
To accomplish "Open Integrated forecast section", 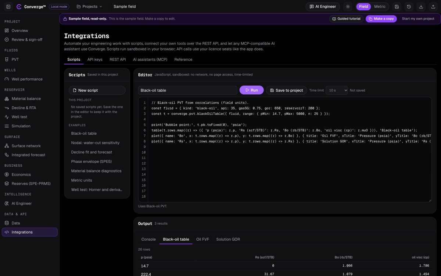I will (x=30, y=155).
